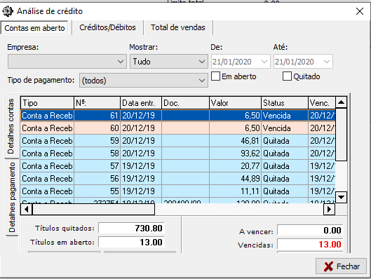Click the Títulos quitados field 730.80

point(131,228)
